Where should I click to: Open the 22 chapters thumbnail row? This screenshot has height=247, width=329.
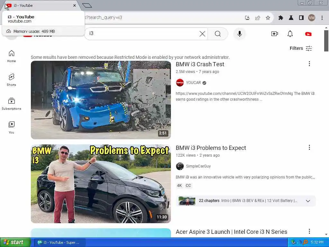[246, 201]
